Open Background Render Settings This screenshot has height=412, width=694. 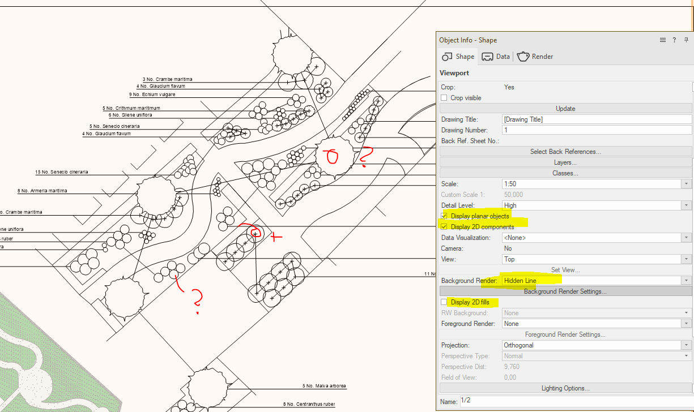coord(565,291)
